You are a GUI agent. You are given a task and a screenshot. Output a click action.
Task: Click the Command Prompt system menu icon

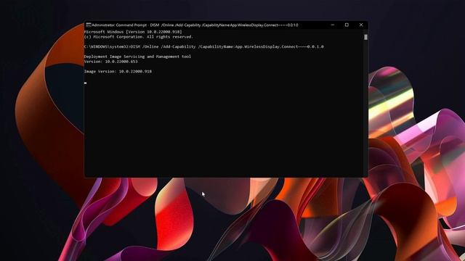pos(88,25)
